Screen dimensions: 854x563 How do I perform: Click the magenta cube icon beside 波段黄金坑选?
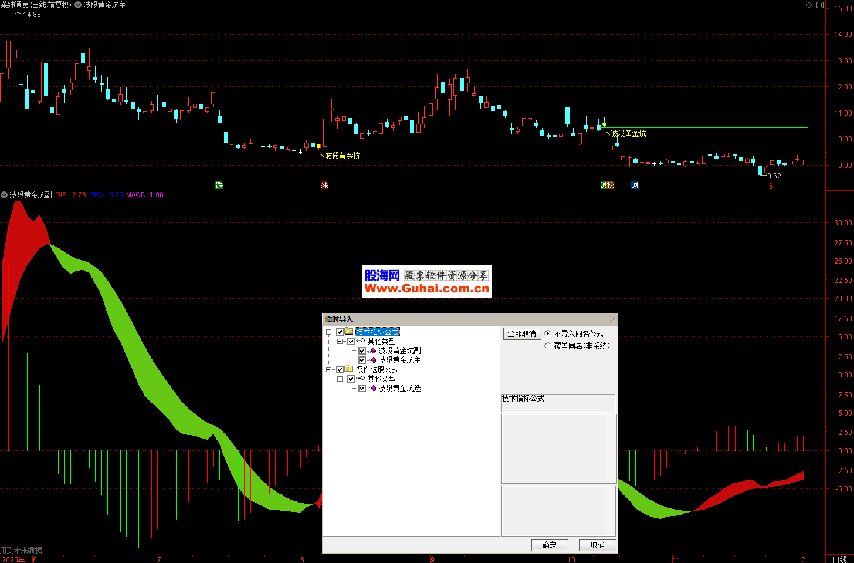click(x=373, y=389)
